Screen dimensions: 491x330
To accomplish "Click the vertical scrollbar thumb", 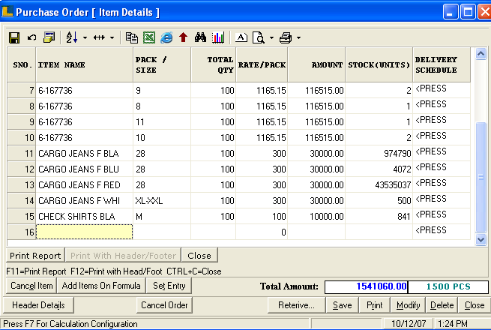I will [x=481, y=177].
